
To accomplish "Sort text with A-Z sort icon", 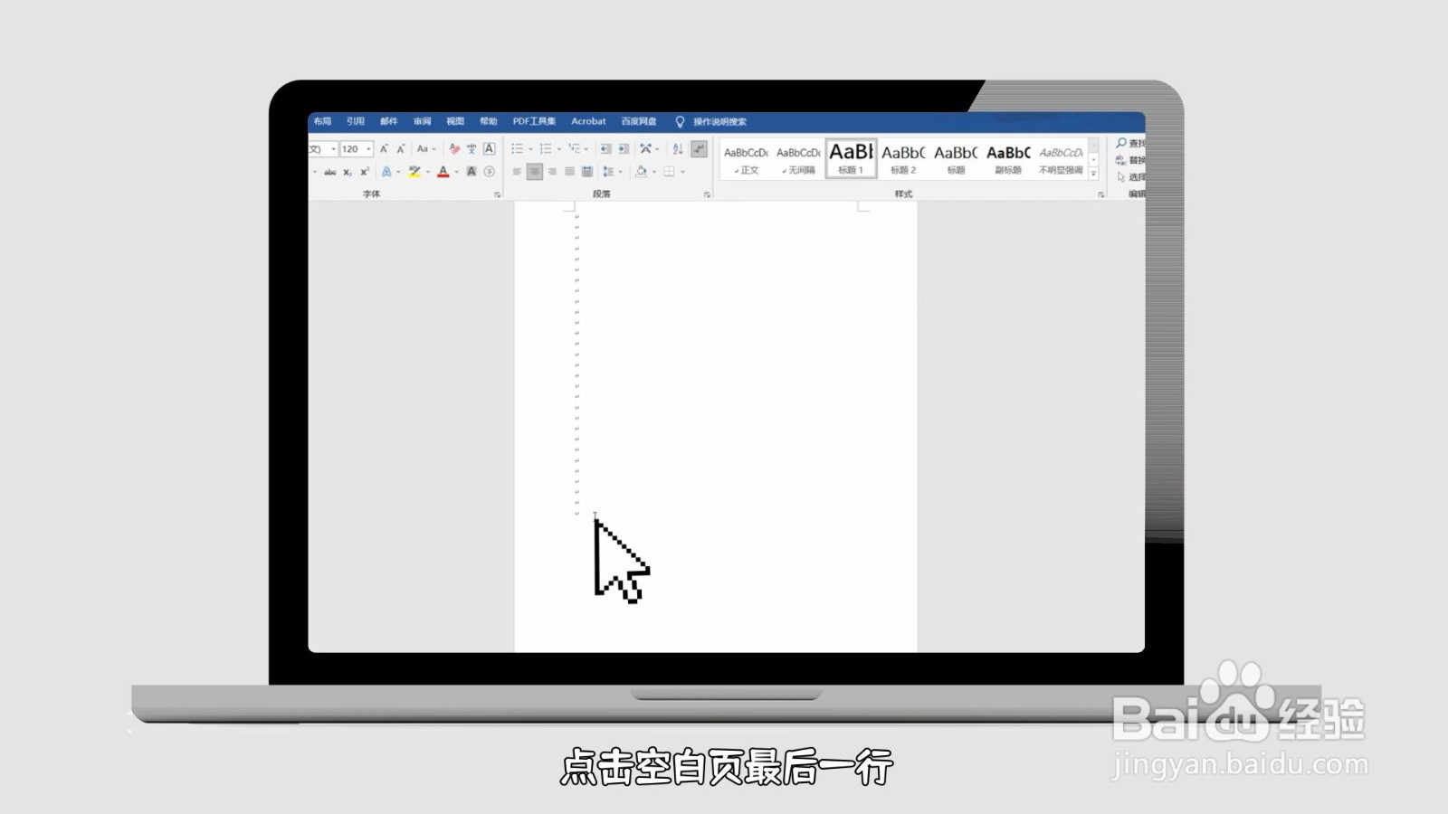I will click(x=678, y=149).
